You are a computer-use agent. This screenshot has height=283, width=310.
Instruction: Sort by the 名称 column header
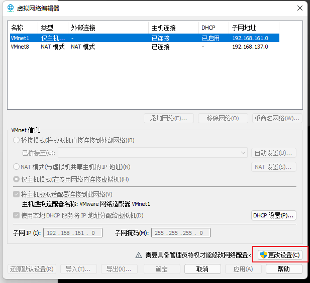tap(23, 28)
